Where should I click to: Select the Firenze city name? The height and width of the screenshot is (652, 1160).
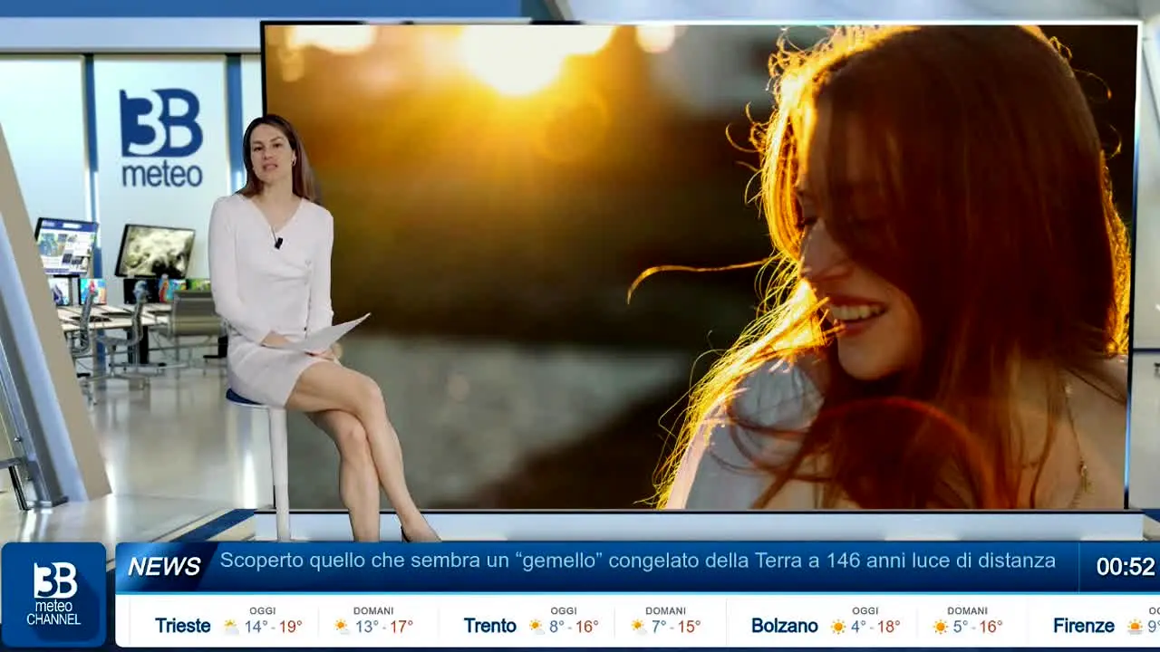1084,626
